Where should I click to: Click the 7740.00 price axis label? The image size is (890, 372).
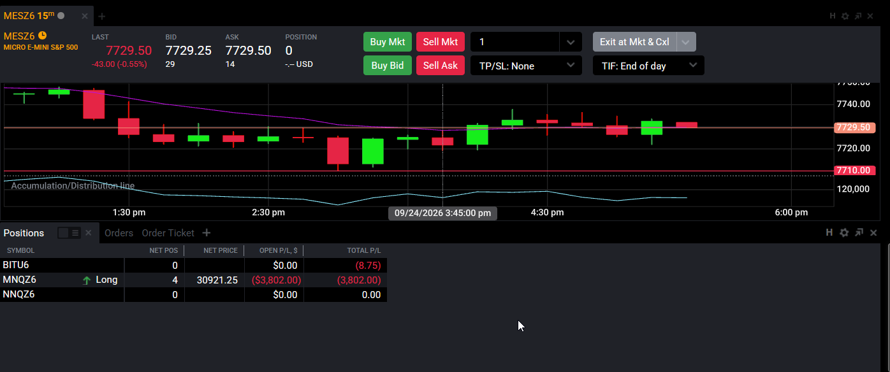tap(854, 103)
